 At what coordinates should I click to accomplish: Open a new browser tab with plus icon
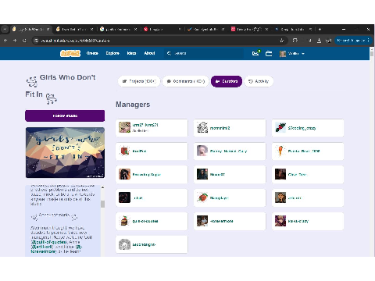tap(320, 29)
